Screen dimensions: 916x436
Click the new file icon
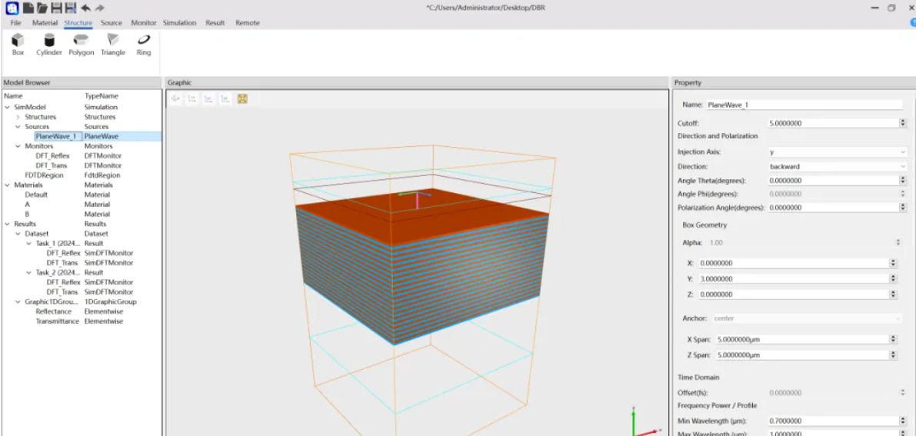[28, 8]
